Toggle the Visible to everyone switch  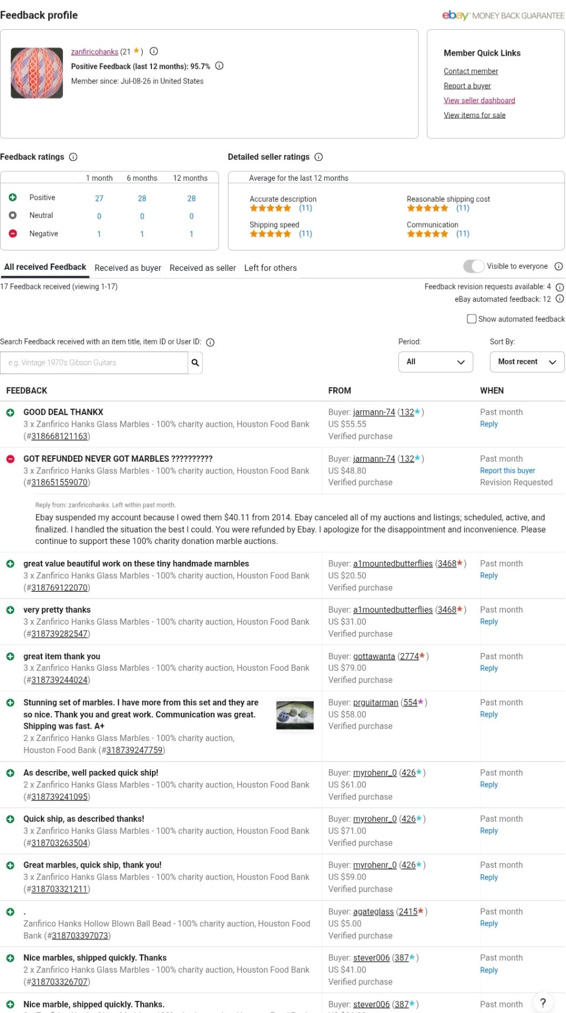tap(474, 267)
